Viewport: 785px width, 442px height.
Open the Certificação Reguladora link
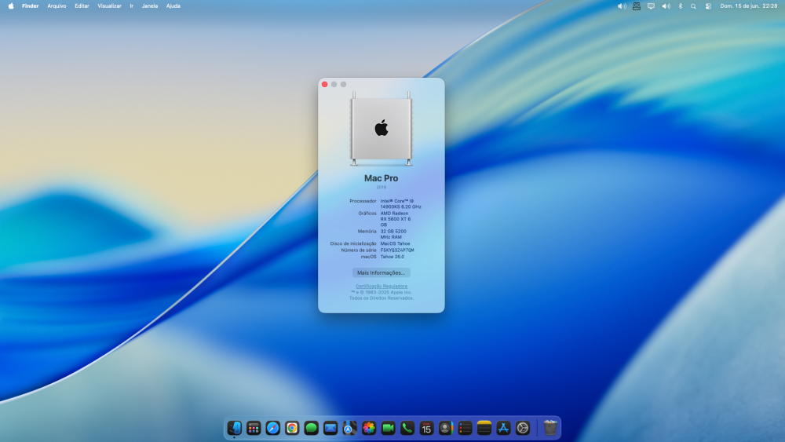(382, 287)
